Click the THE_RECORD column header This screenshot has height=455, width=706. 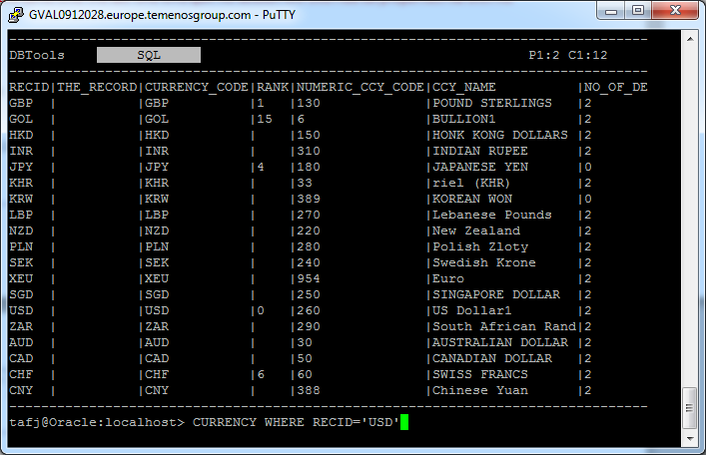pyautogui.click(x=97, y=87)
